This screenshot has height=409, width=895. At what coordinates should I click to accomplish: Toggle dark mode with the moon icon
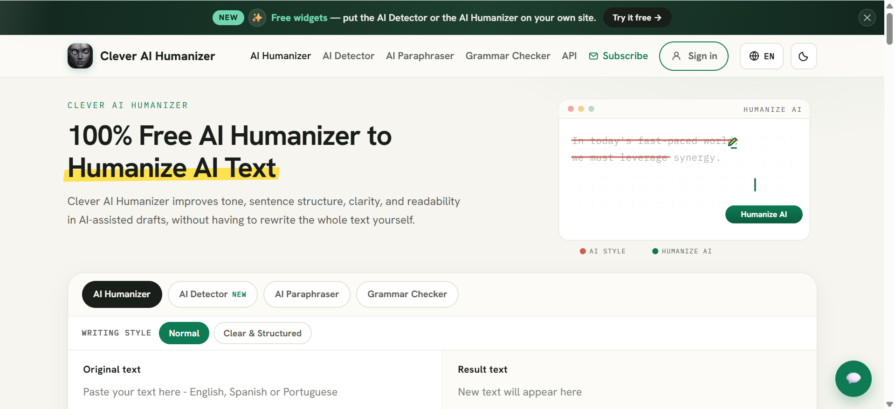tap(804, 56)
